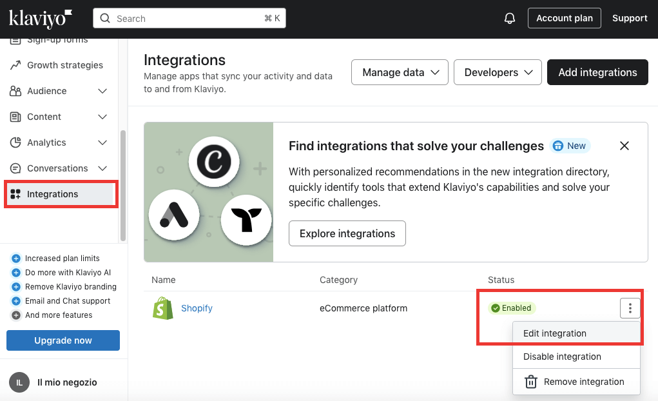Click the Email and Chat support plus icon

pyautogui.click(x=16, y=301)
